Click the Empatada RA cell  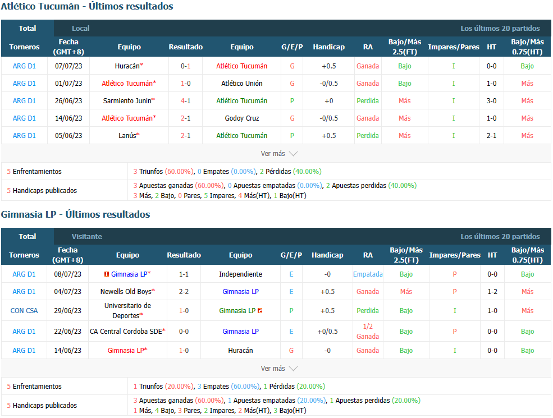(368, 274)
